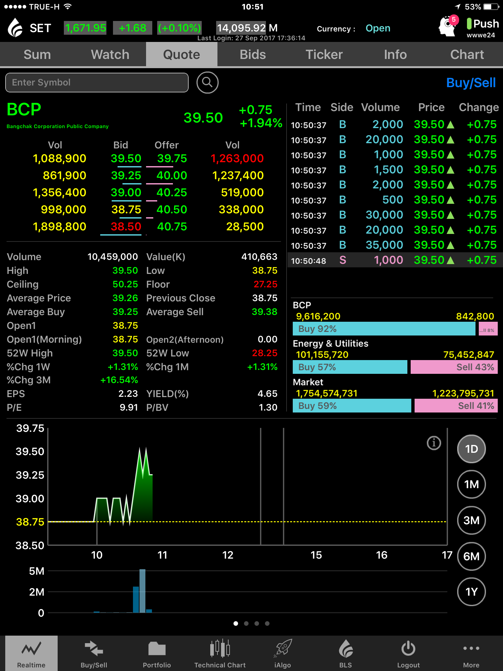Switch to the Bids tab
Viewport: 503px width, 671px height.
point(253,54)
